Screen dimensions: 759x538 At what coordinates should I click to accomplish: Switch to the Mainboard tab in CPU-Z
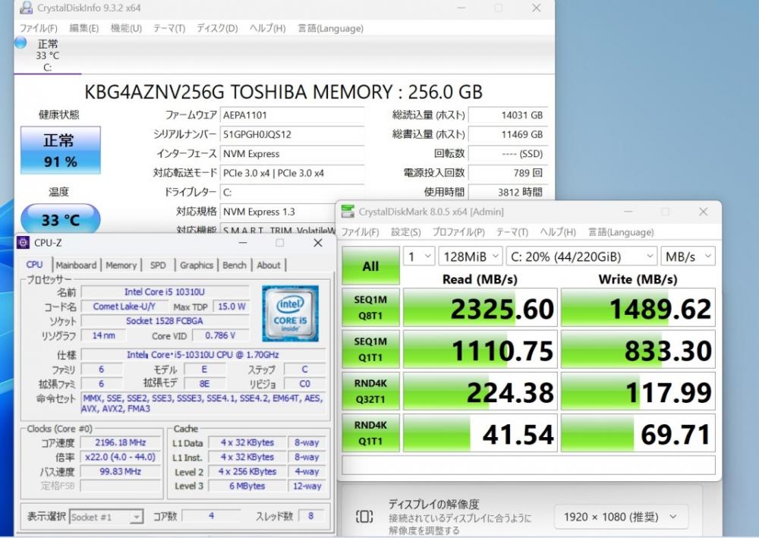pyautogui.click(x=76, y=265)
